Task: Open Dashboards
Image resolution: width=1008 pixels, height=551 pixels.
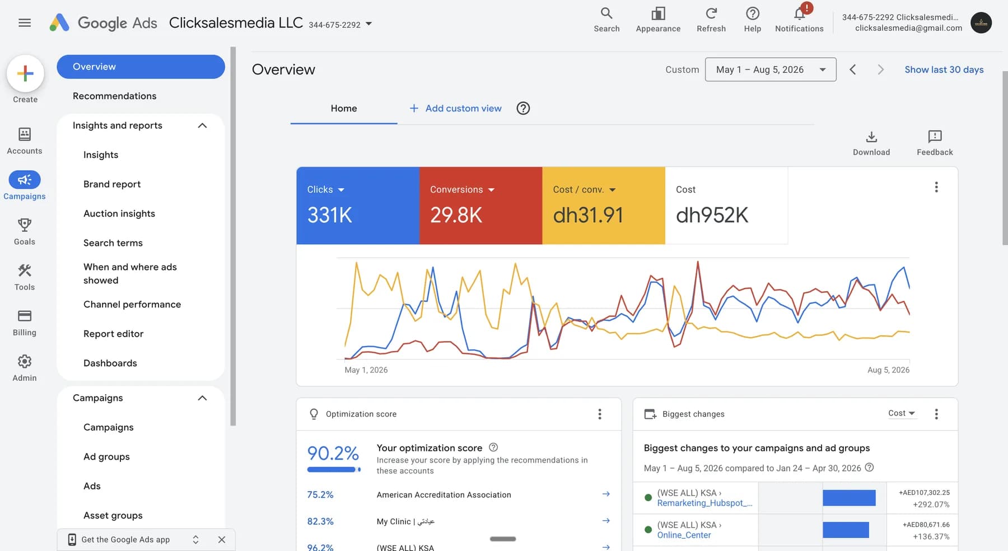Action: tap(110, 363)
